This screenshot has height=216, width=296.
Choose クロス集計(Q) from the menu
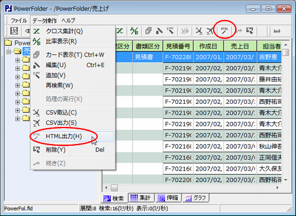(73, 31)
